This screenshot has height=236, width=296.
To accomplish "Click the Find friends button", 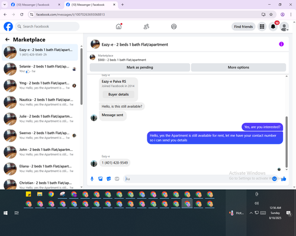I will point(243,27).
